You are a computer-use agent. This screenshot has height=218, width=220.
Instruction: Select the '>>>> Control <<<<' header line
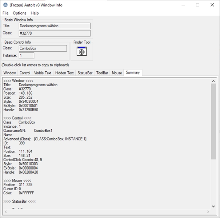tap(17, 118)
